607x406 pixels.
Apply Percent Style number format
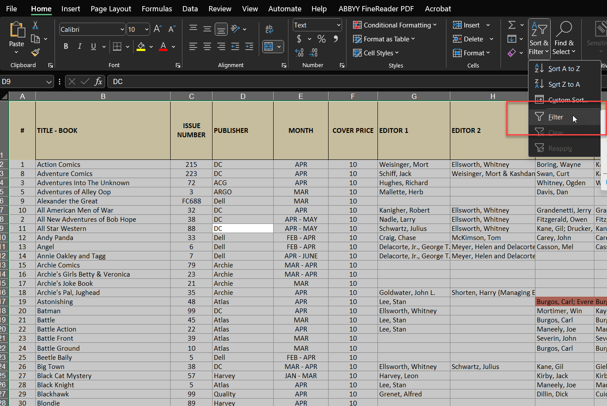click(x=322, y=39)
